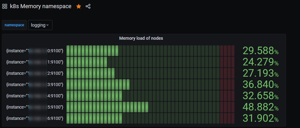Viewport: 300px width, 128px height.
Task: Click the 29.588% bar gauge value
Action: click(260, 51)
